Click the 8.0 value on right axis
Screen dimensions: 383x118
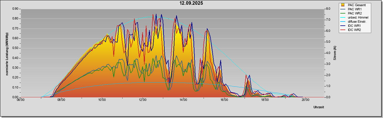click(328, 9)
